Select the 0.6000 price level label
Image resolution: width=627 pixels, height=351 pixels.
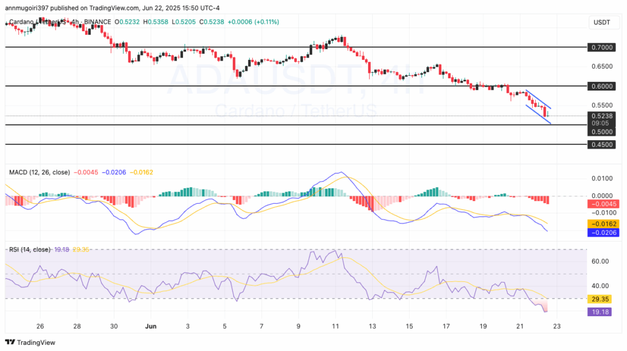601,86
